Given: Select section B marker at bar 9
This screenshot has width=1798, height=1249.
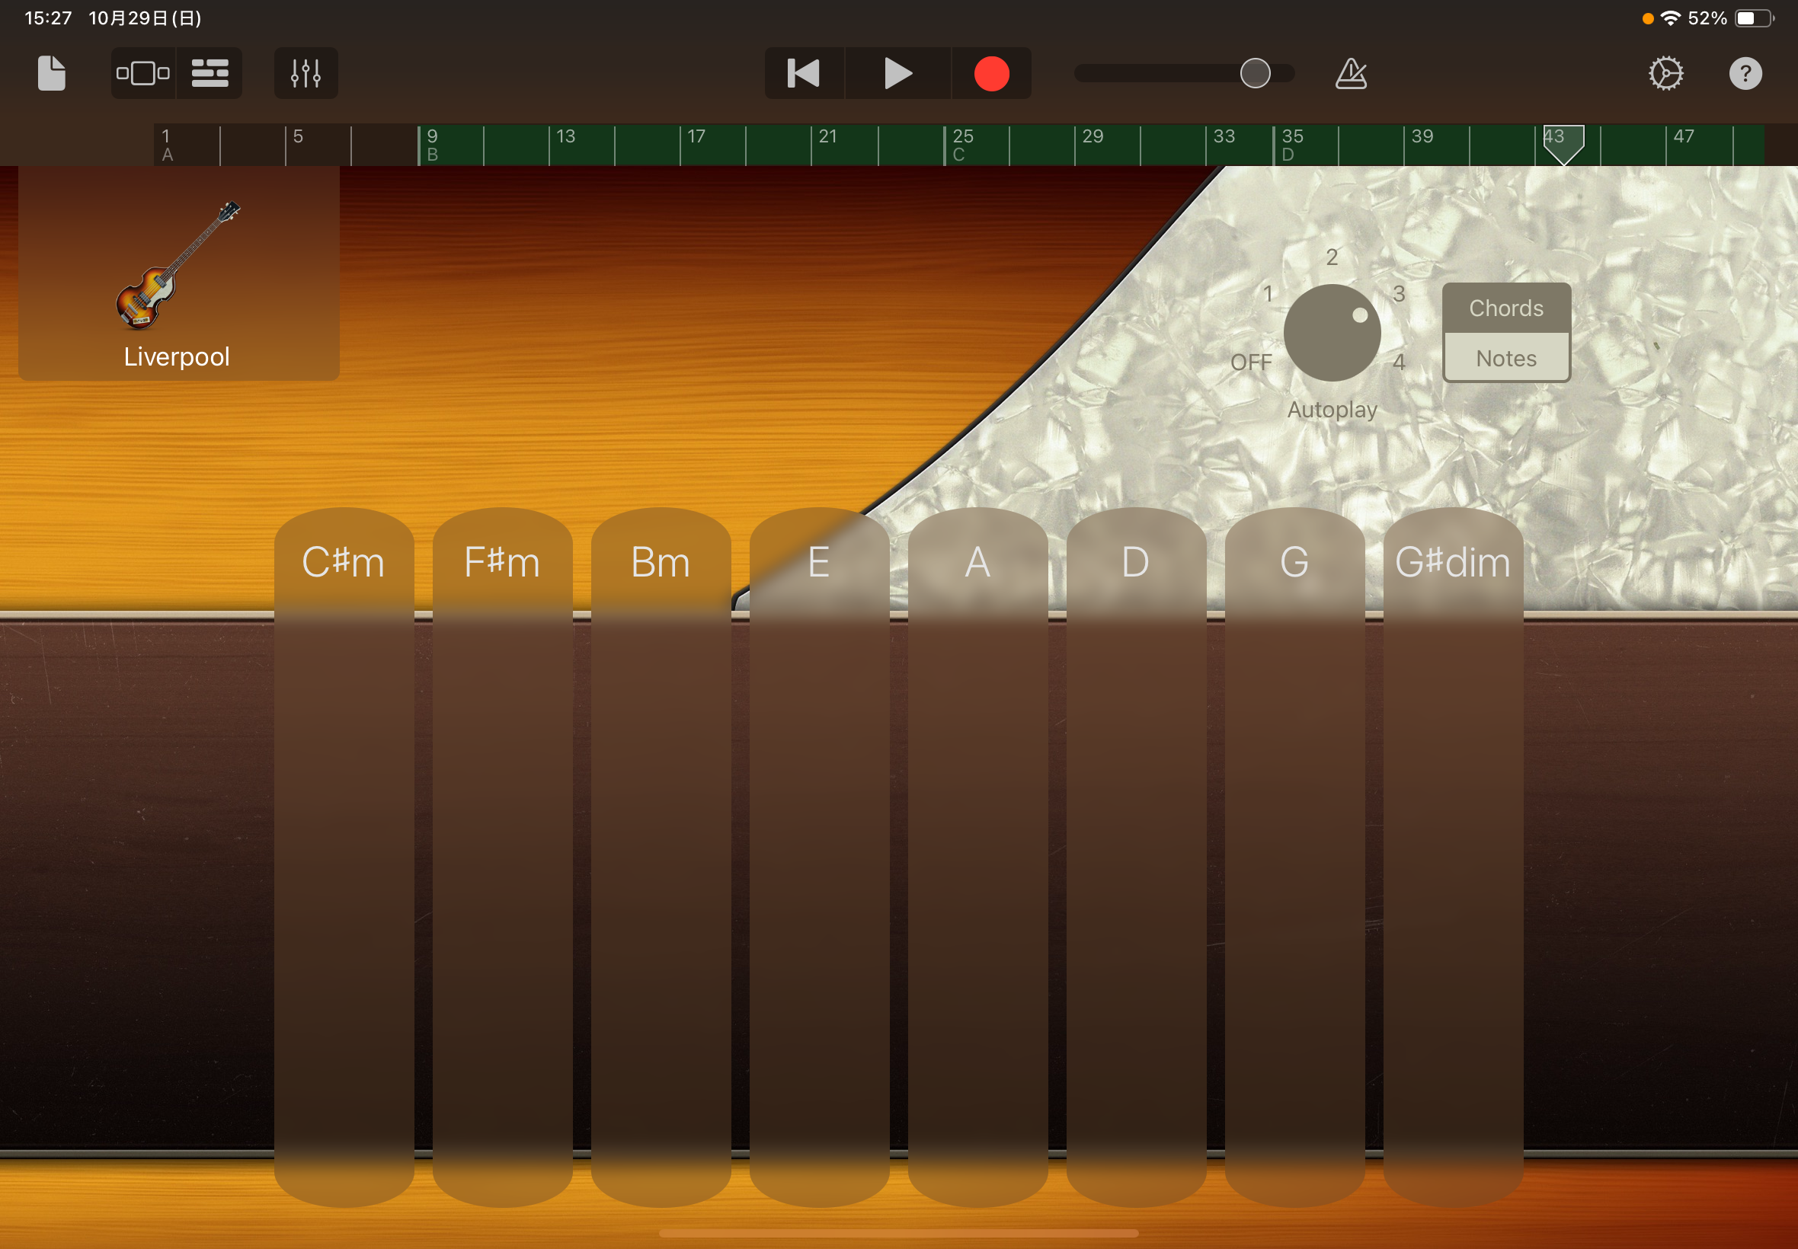Looking at the screenshot, I should tap(432, 145).
